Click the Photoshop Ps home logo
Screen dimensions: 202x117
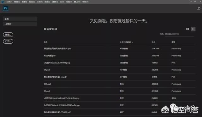pyautogui.click(x=6, y=8)
